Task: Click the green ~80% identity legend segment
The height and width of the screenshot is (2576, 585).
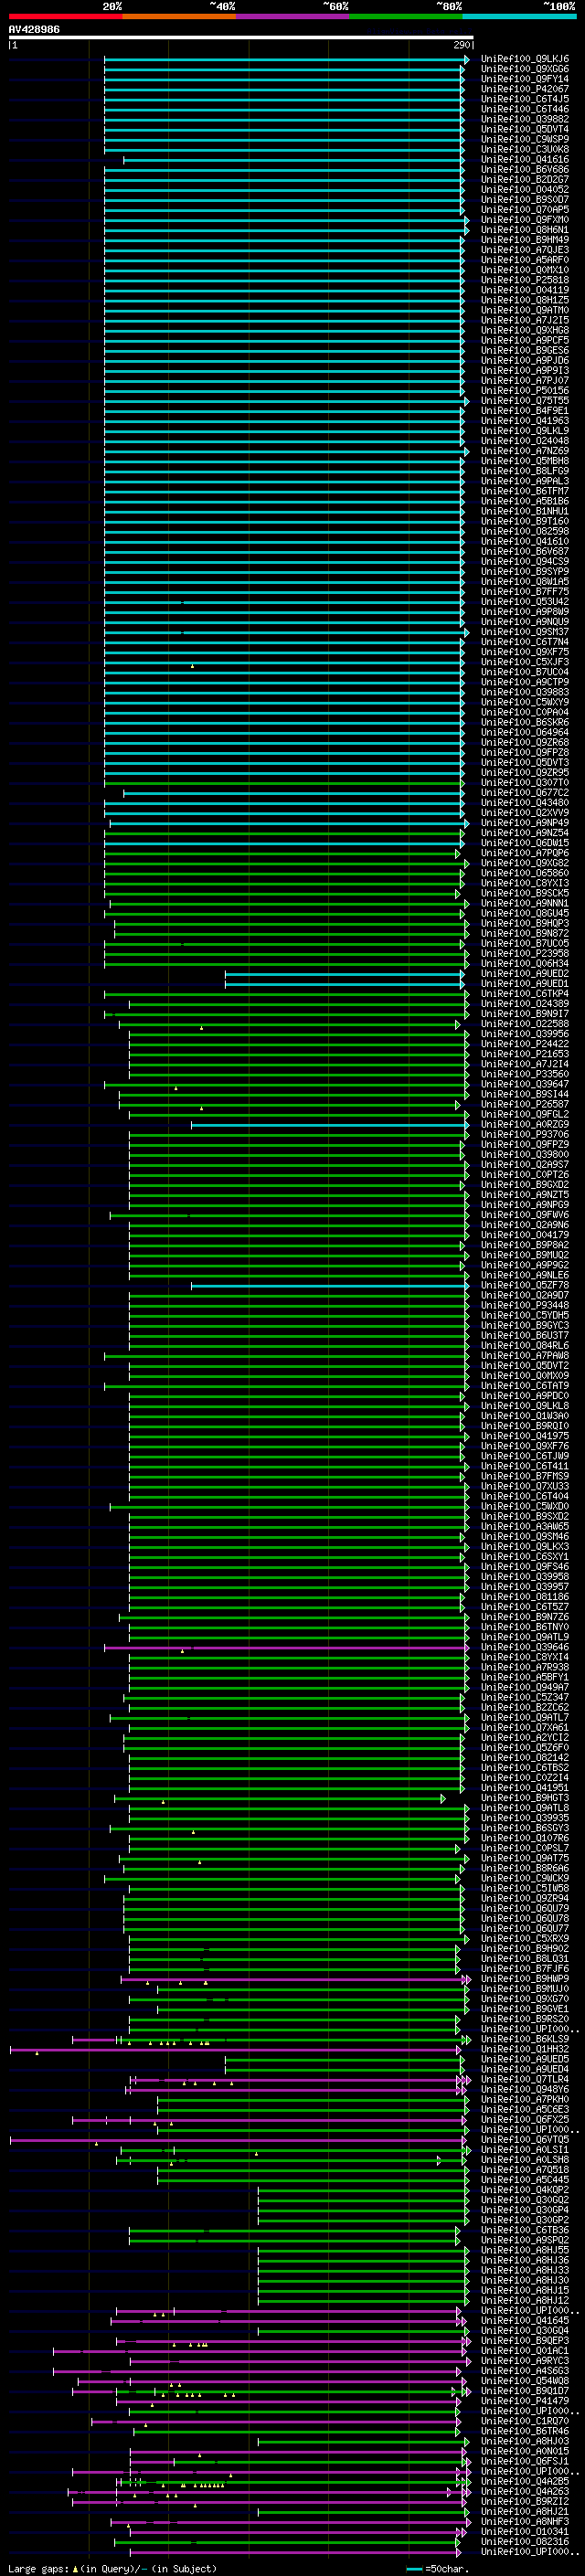Action: pos(406,16)
